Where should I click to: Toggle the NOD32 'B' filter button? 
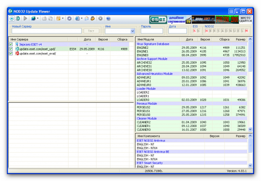coord(210,31)
